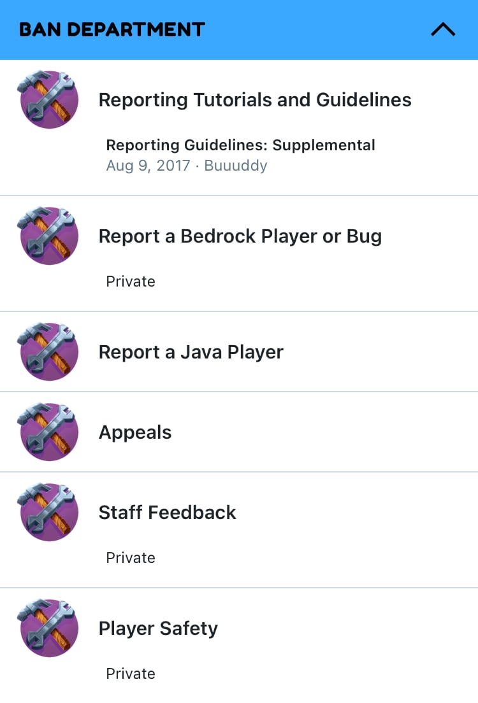
Task: Open Reporting Tutorials and Guidelines forum icon
Action: tap(48, 99)
